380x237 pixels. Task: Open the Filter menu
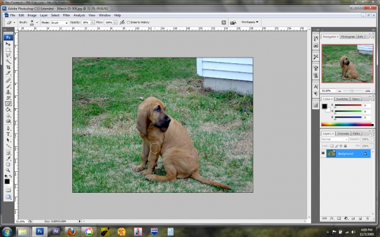click(x=66, y=15)
